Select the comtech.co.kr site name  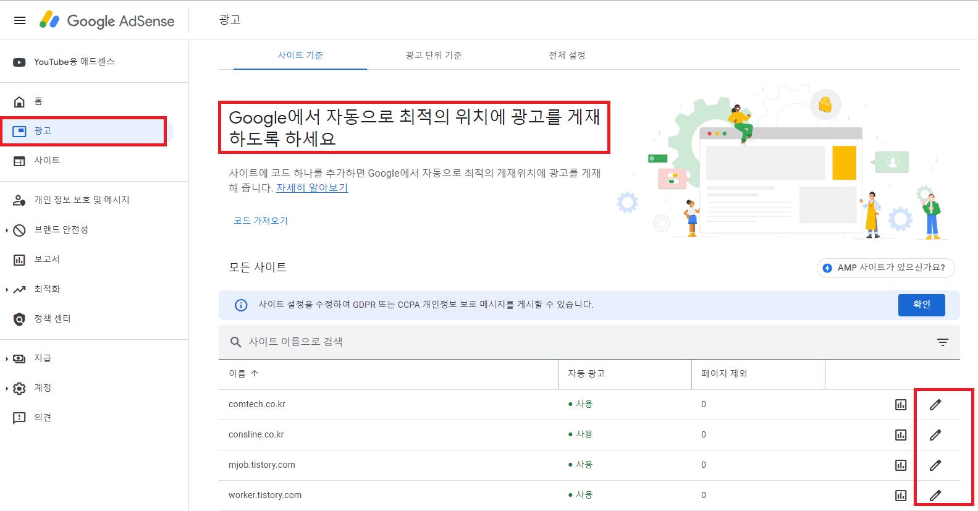click(257, 405)
